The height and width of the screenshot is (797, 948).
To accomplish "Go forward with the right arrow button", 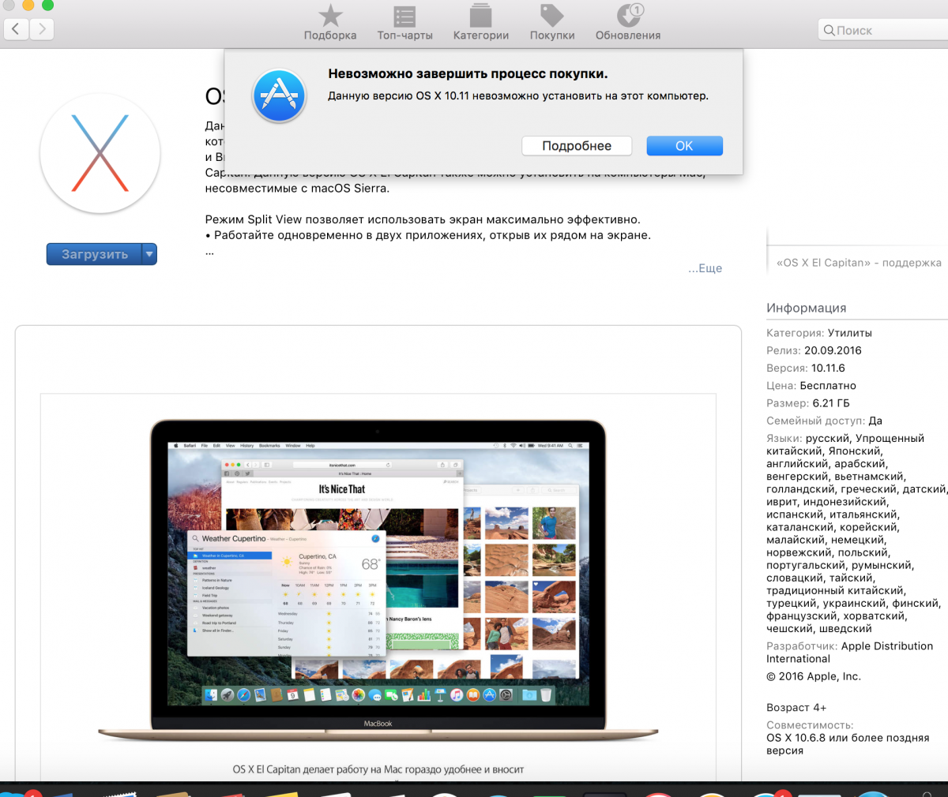I will pyautogui.click(x=42, y=30).
